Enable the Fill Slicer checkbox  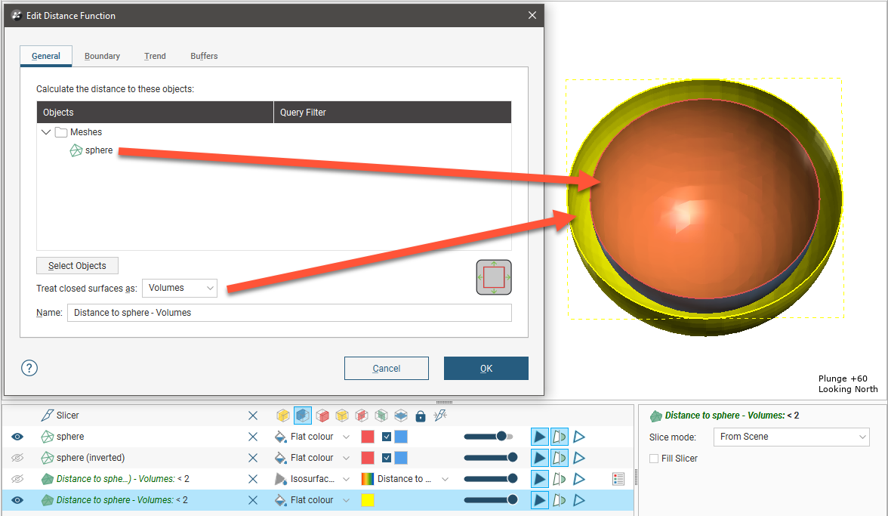(x=654, y=459)
